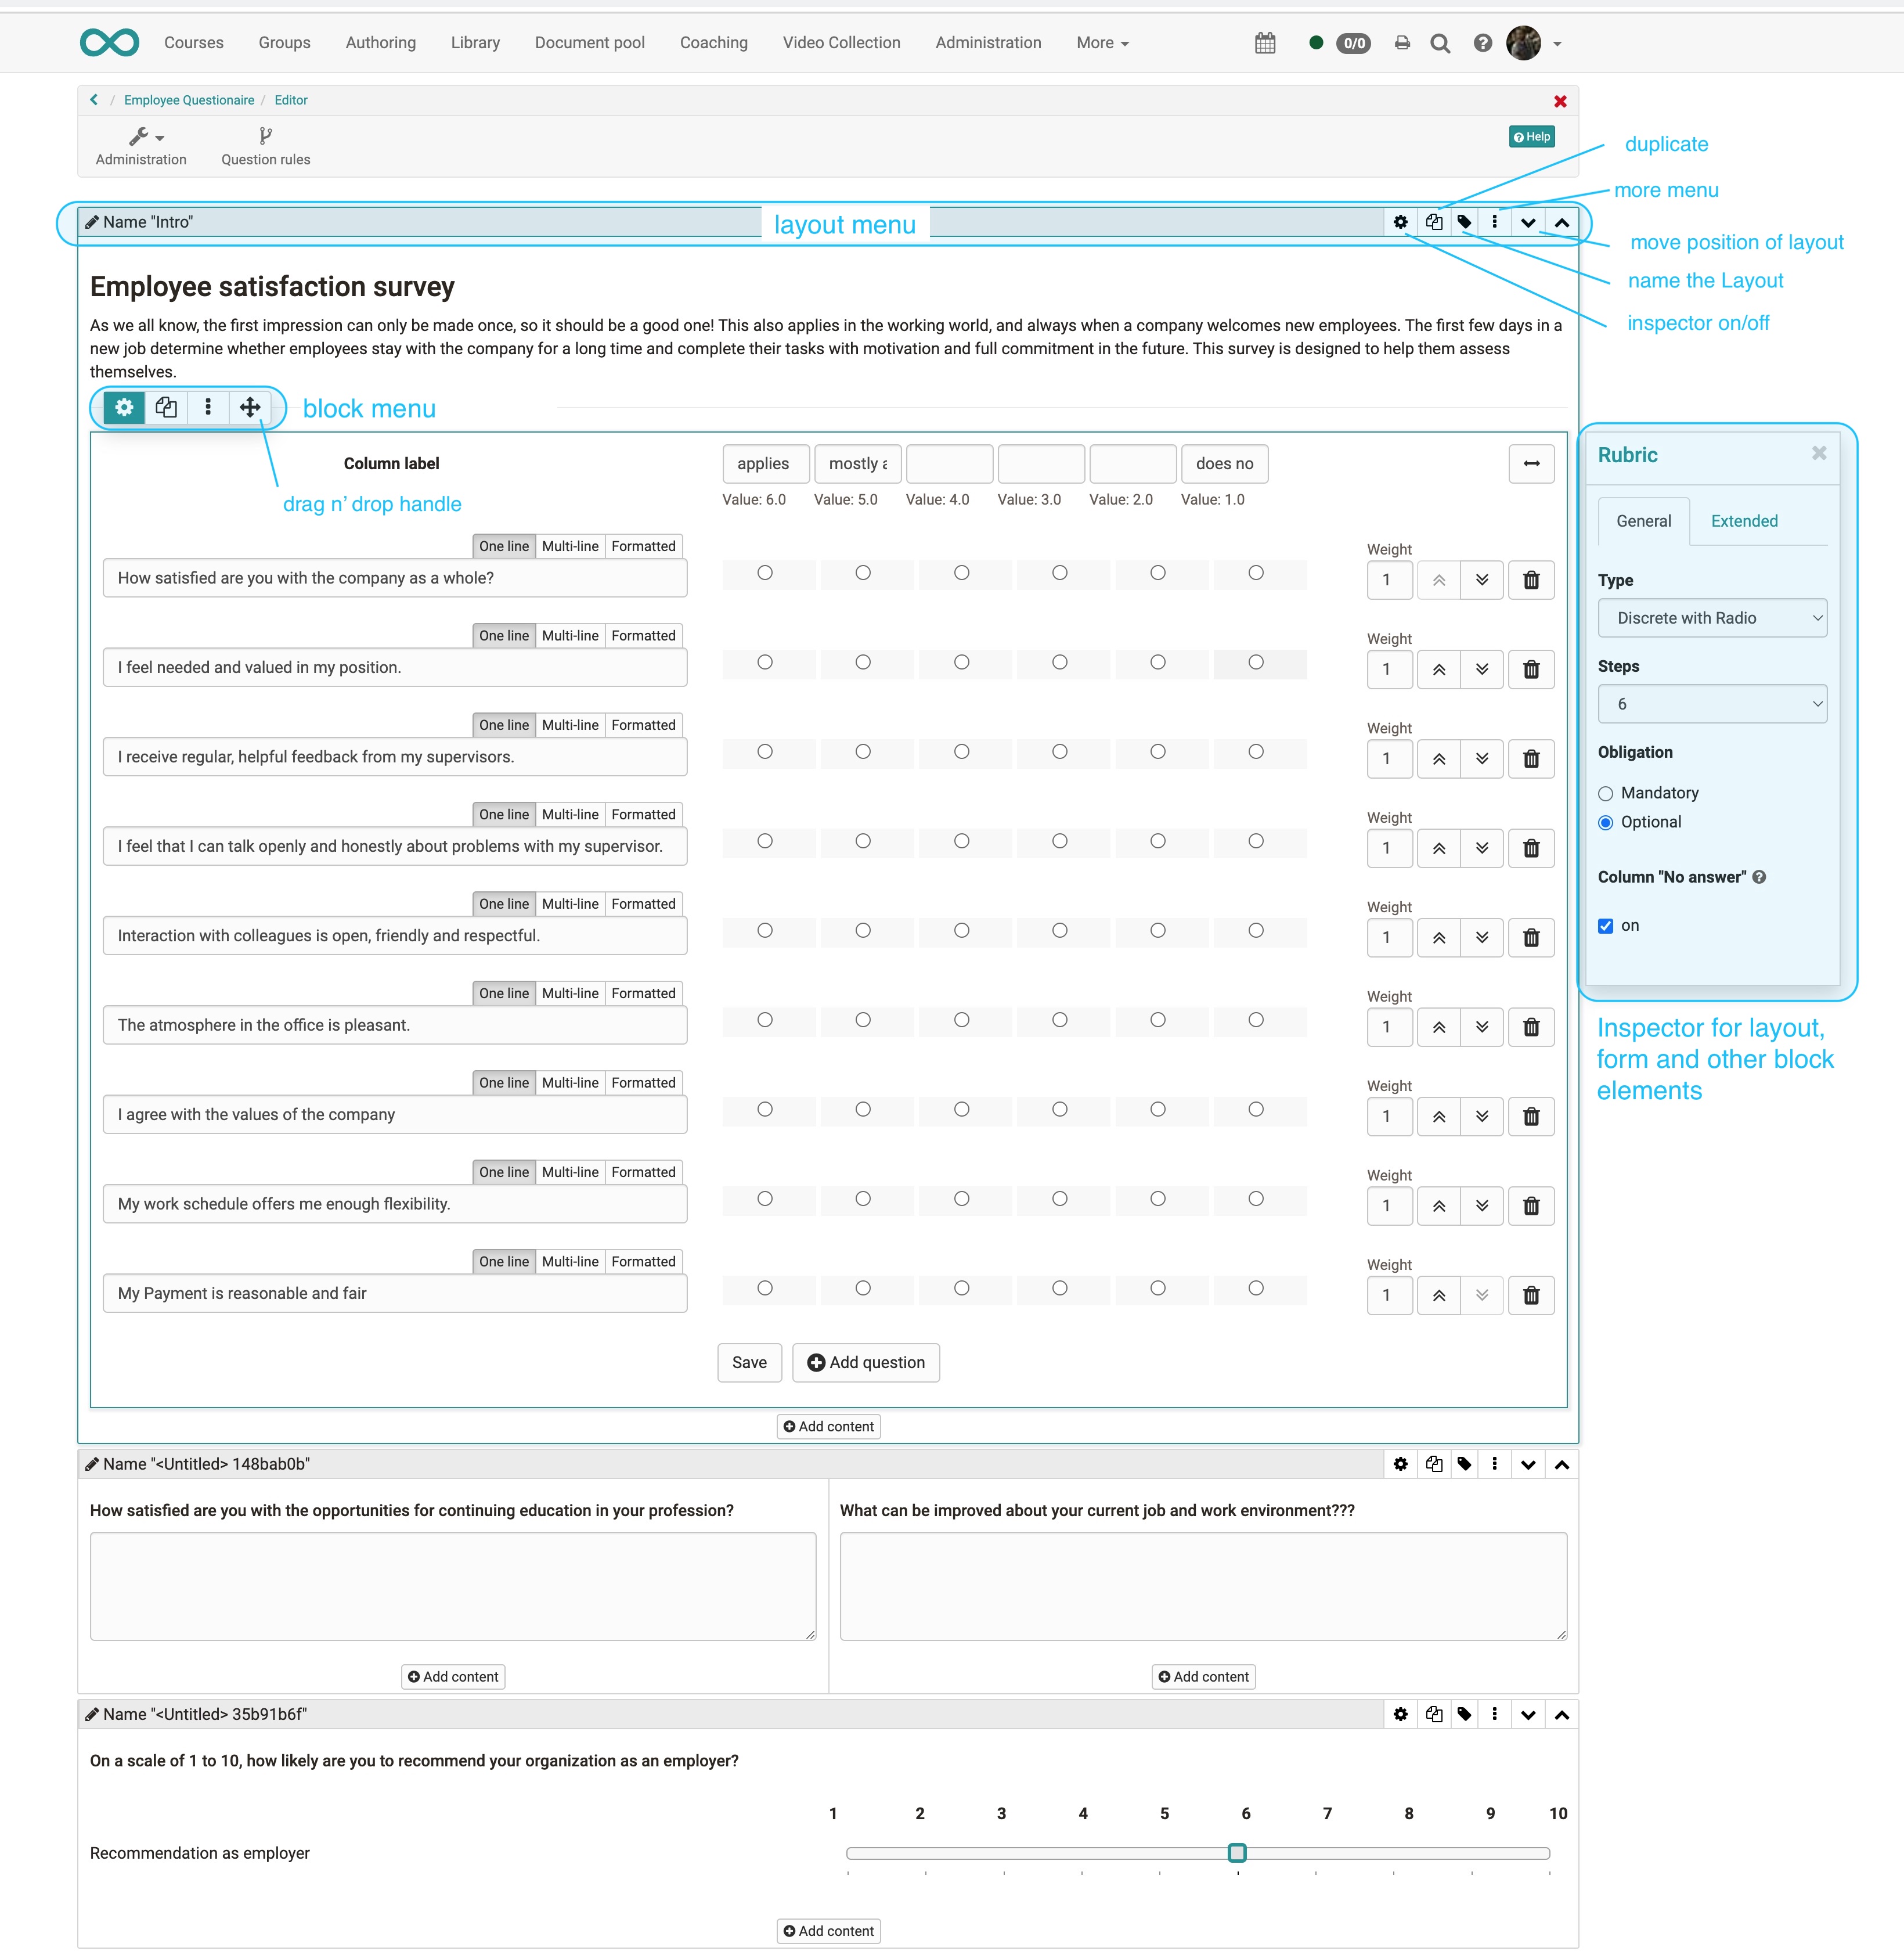Click block menu gear icon

click(124, 407)
